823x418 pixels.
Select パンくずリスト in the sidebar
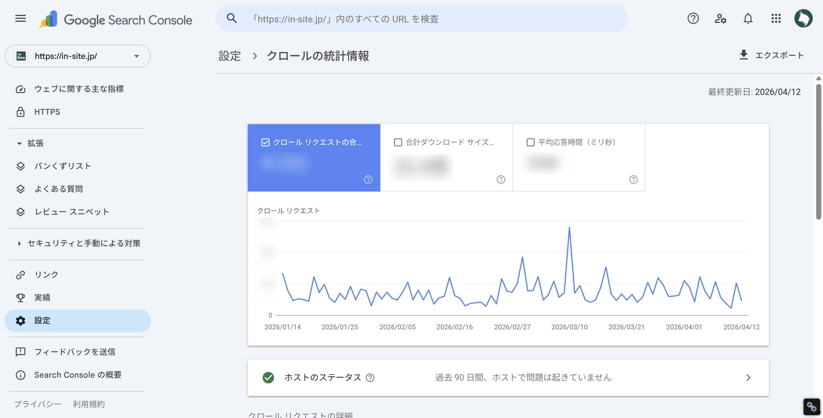[63, 166]
